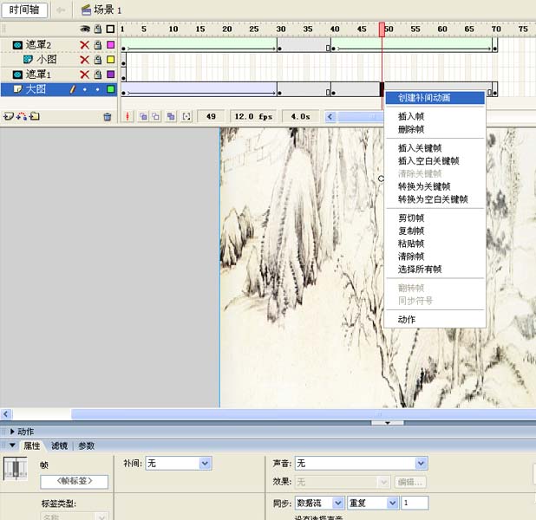Image resolution: width=536 pixels, height=520 pixels.
Task: Click the yellow outline color swatch of 小图
Action: 110,60
